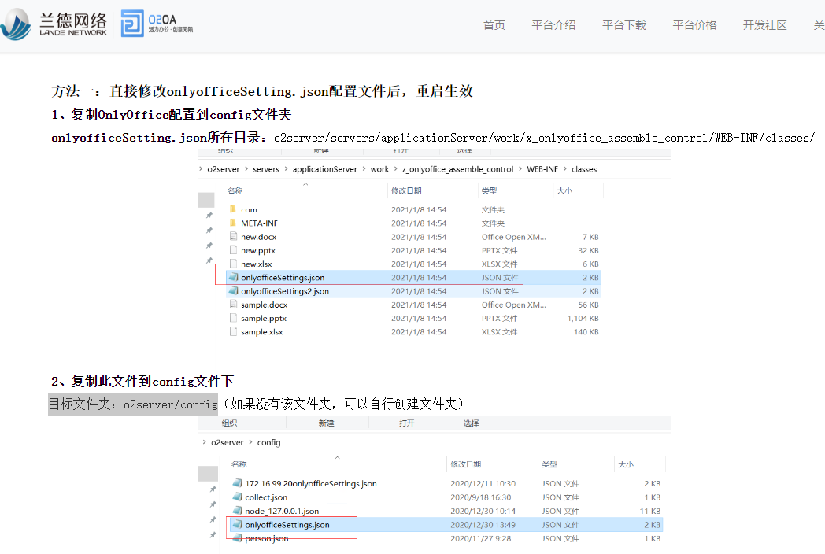Expand the chevron before 'config' breadcrumb
This screenshot has height=554, width=825.
click(x=250, y=442)
